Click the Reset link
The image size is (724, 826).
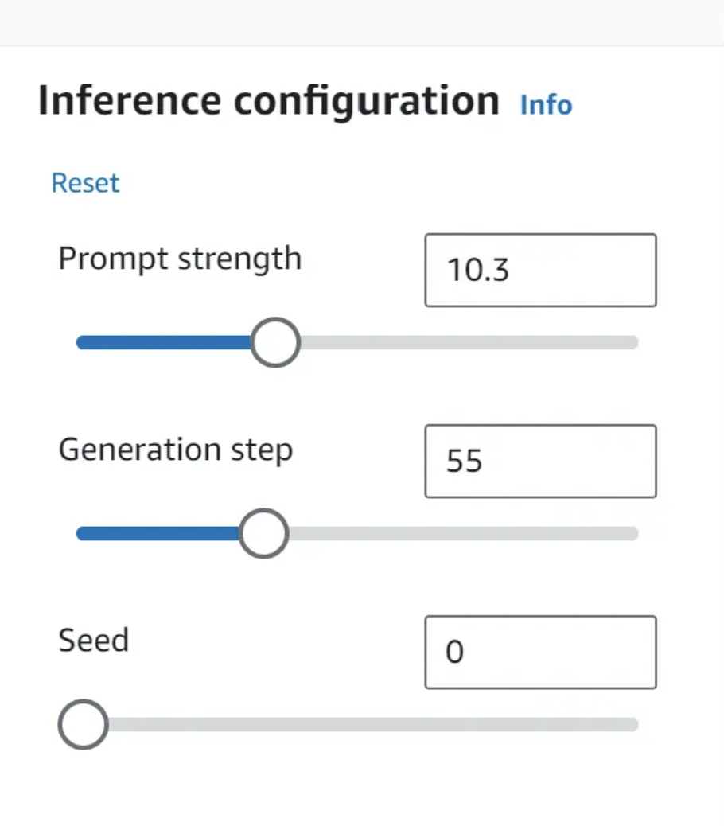pyautogui.click(x=85, y=183)
